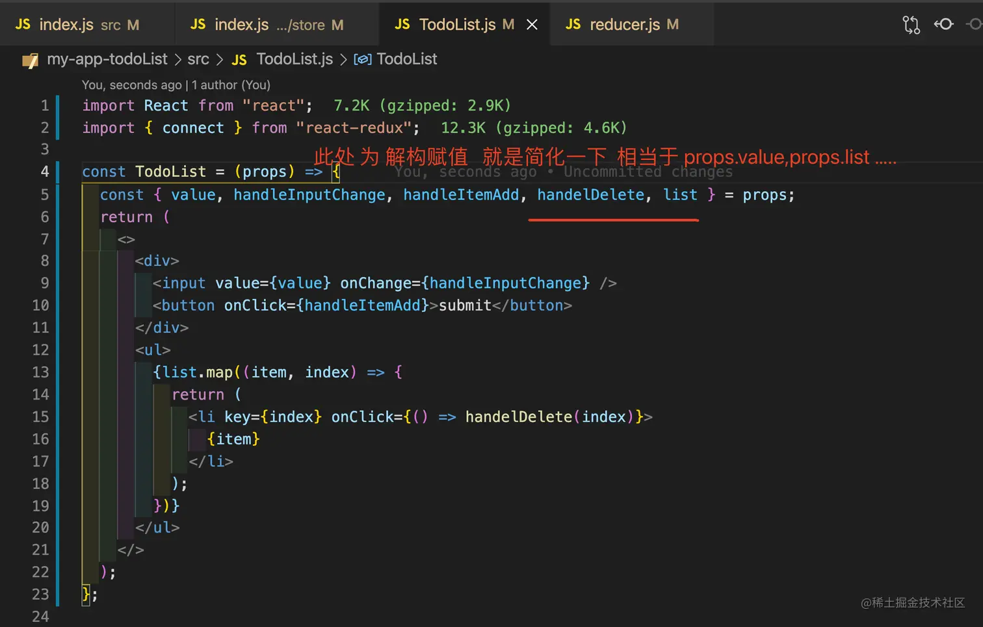The width and height of the screenshot is (983, 627).
Task: Click 'onChange' attribute on the input line
Action: click(376, 283)
